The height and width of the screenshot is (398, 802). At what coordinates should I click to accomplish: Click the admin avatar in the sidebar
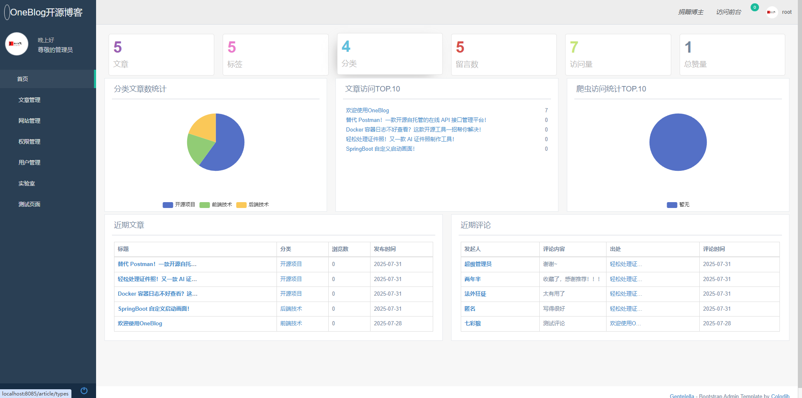(x=17, y=44)
